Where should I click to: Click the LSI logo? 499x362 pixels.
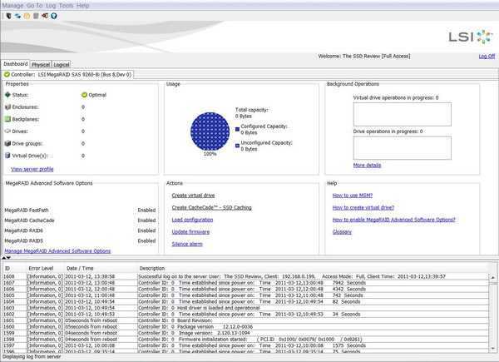pos(471,37)
